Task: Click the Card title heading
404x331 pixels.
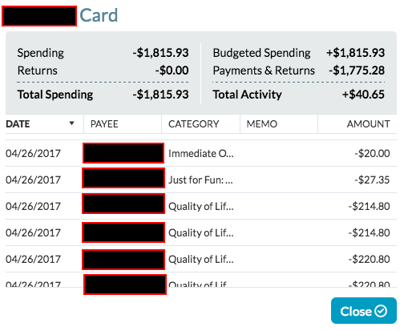Action: [x=99, y=15]
